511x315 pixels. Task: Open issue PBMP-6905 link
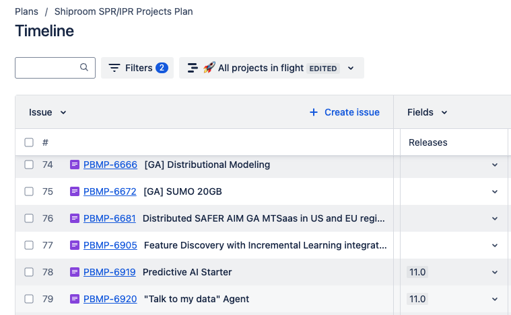(110, 245)
